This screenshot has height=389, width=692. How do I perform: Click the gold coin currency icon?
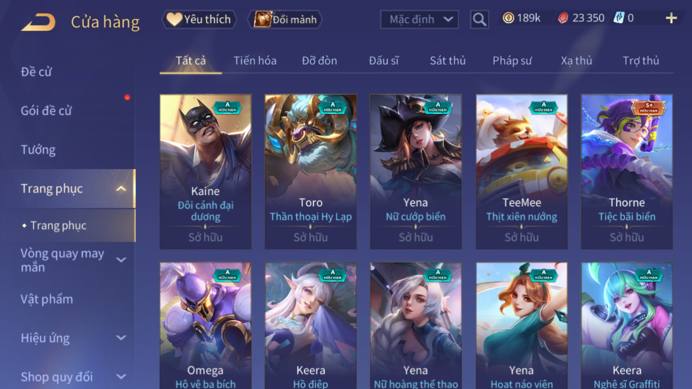tap(509, 18)
